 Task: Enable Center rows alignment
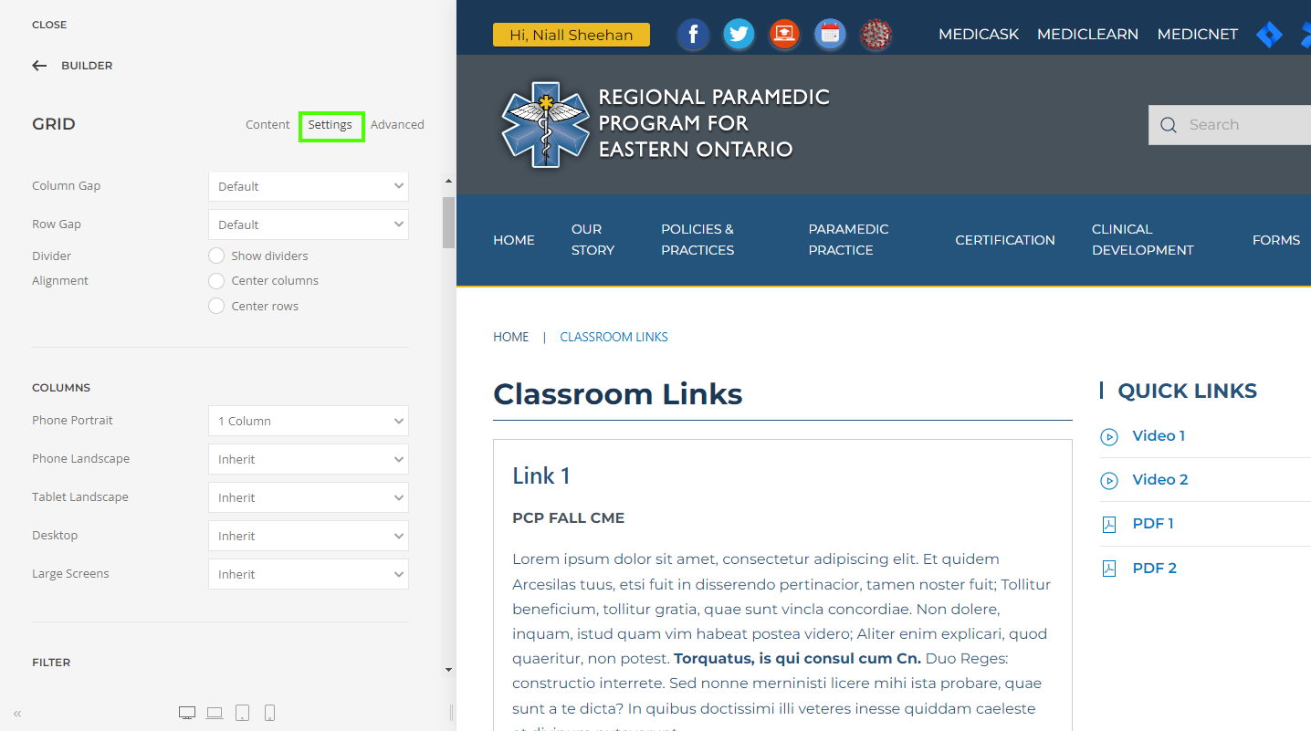216,306
